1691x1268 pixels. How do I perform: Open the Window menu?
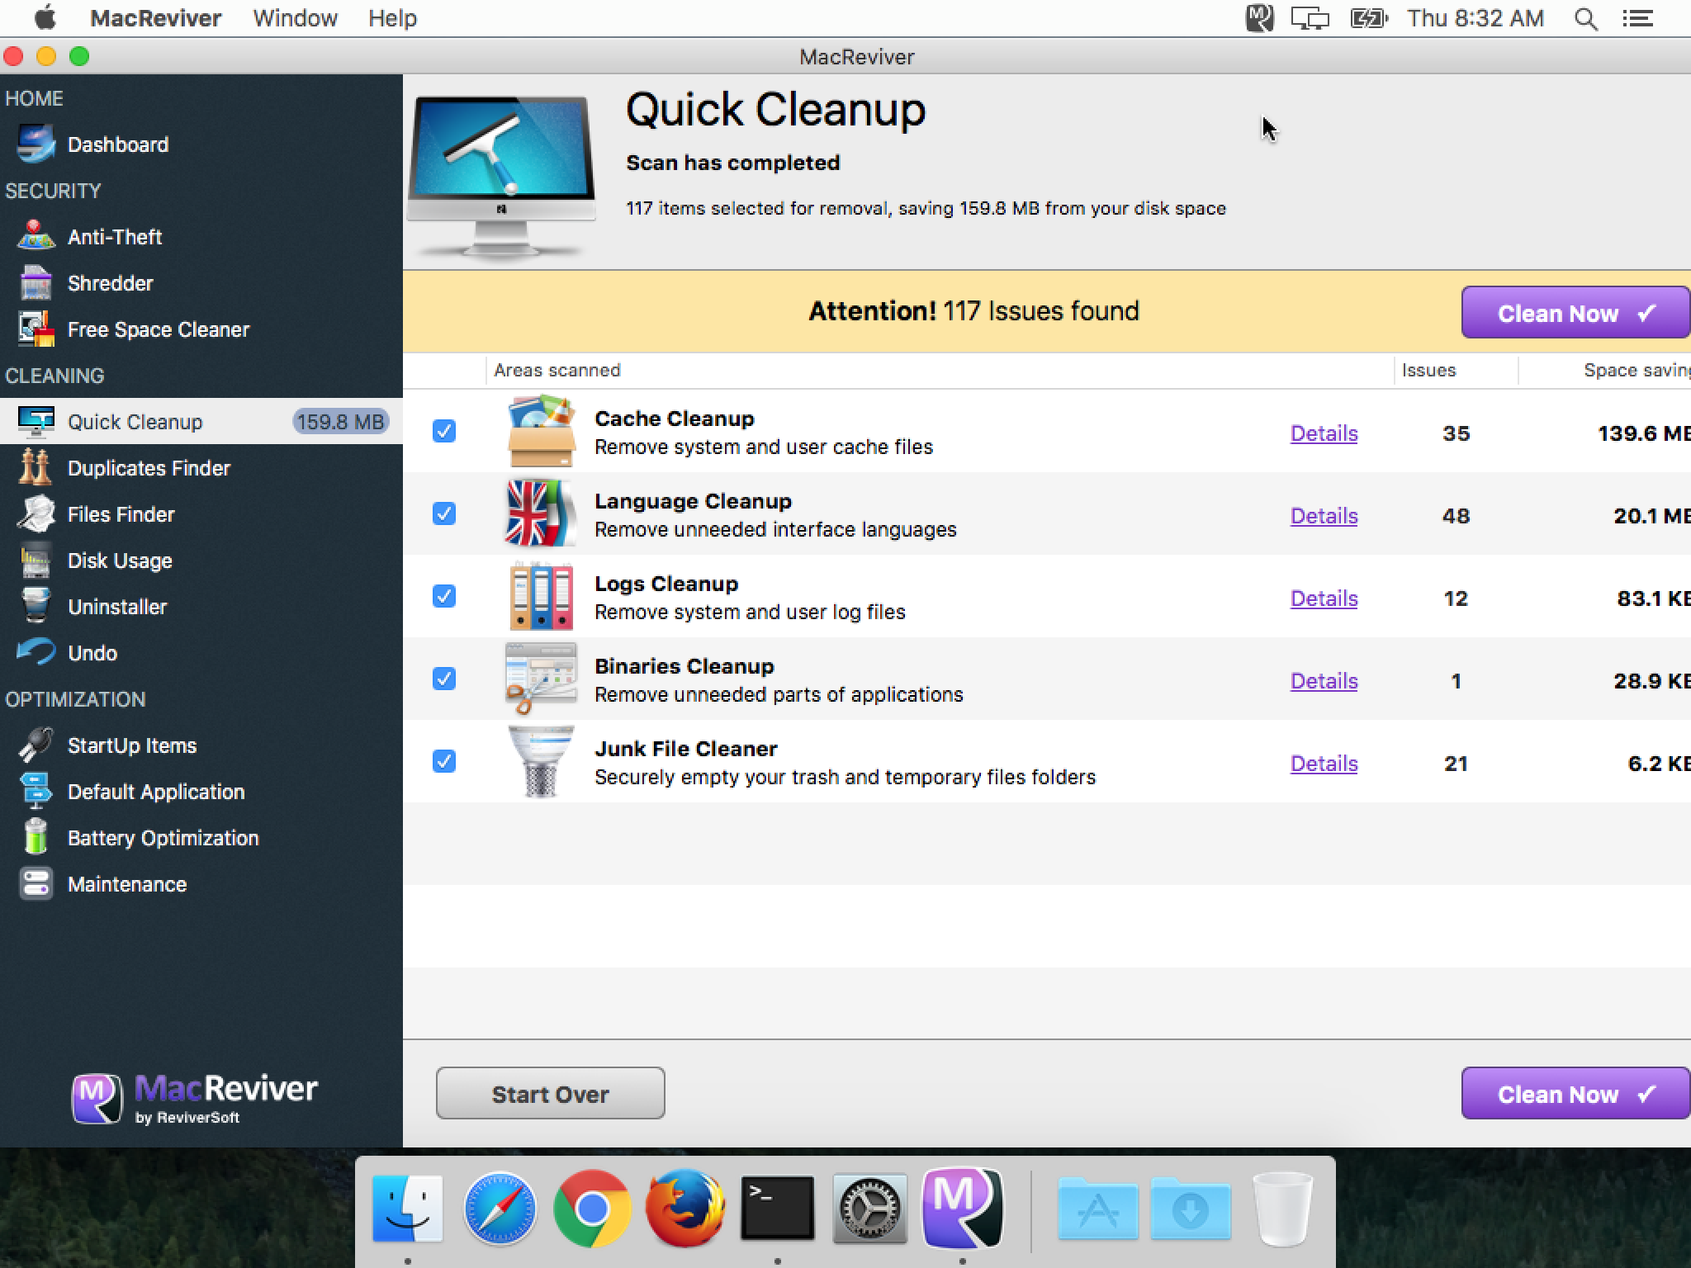(x=295, y=18)
